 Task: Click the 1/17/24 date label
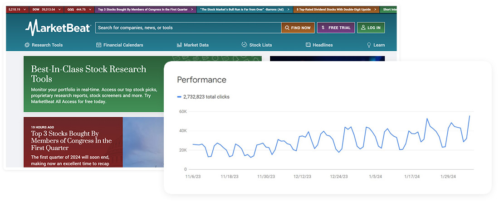[412, 177]
